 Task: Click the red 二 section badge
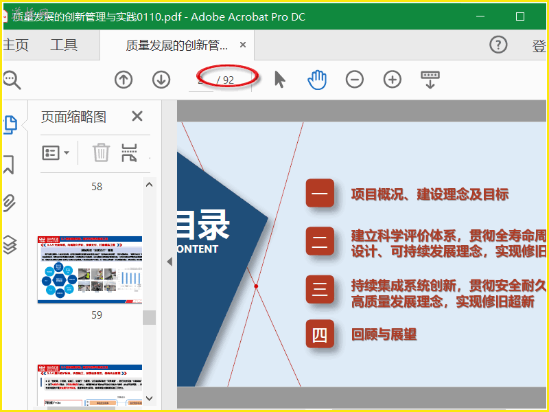tap(320, 242)
